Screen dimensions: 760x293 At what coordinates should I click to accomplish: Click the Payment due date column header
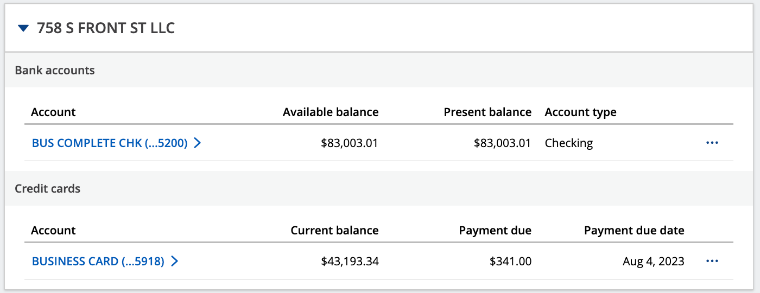[x=634, y=231]
